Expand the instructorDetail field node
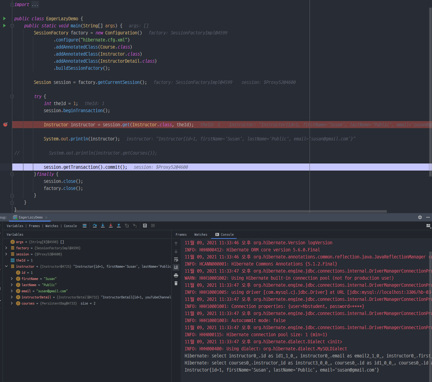 pyautogui.click(x=12, y=297)
